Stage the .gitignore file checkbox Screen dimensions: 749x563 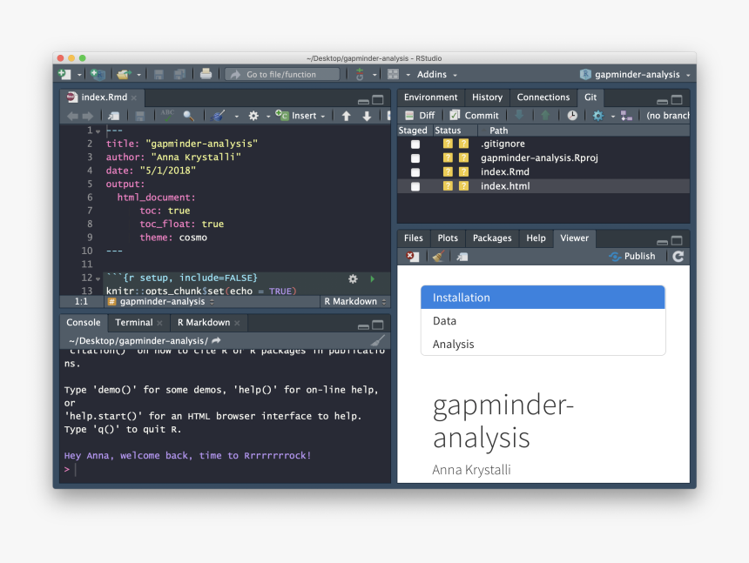[x=415, y=144]
